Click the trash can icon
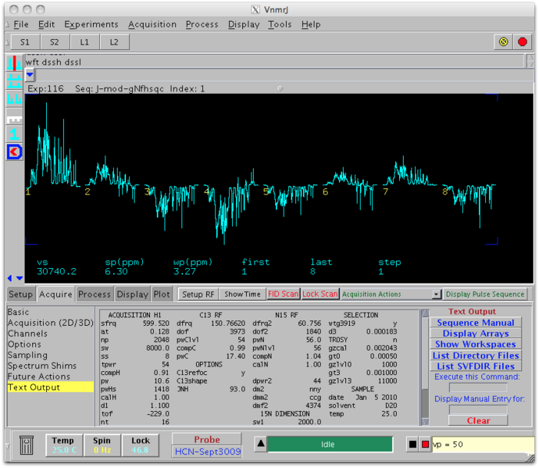 pyautogui.click(x=27, y=446)
